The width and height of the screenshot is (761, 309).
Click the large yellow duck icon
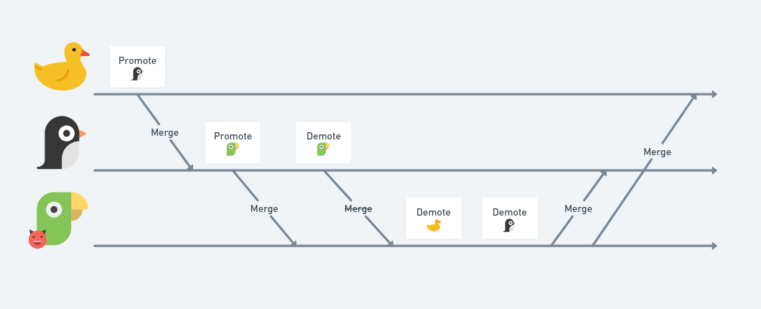pos(62,67)
